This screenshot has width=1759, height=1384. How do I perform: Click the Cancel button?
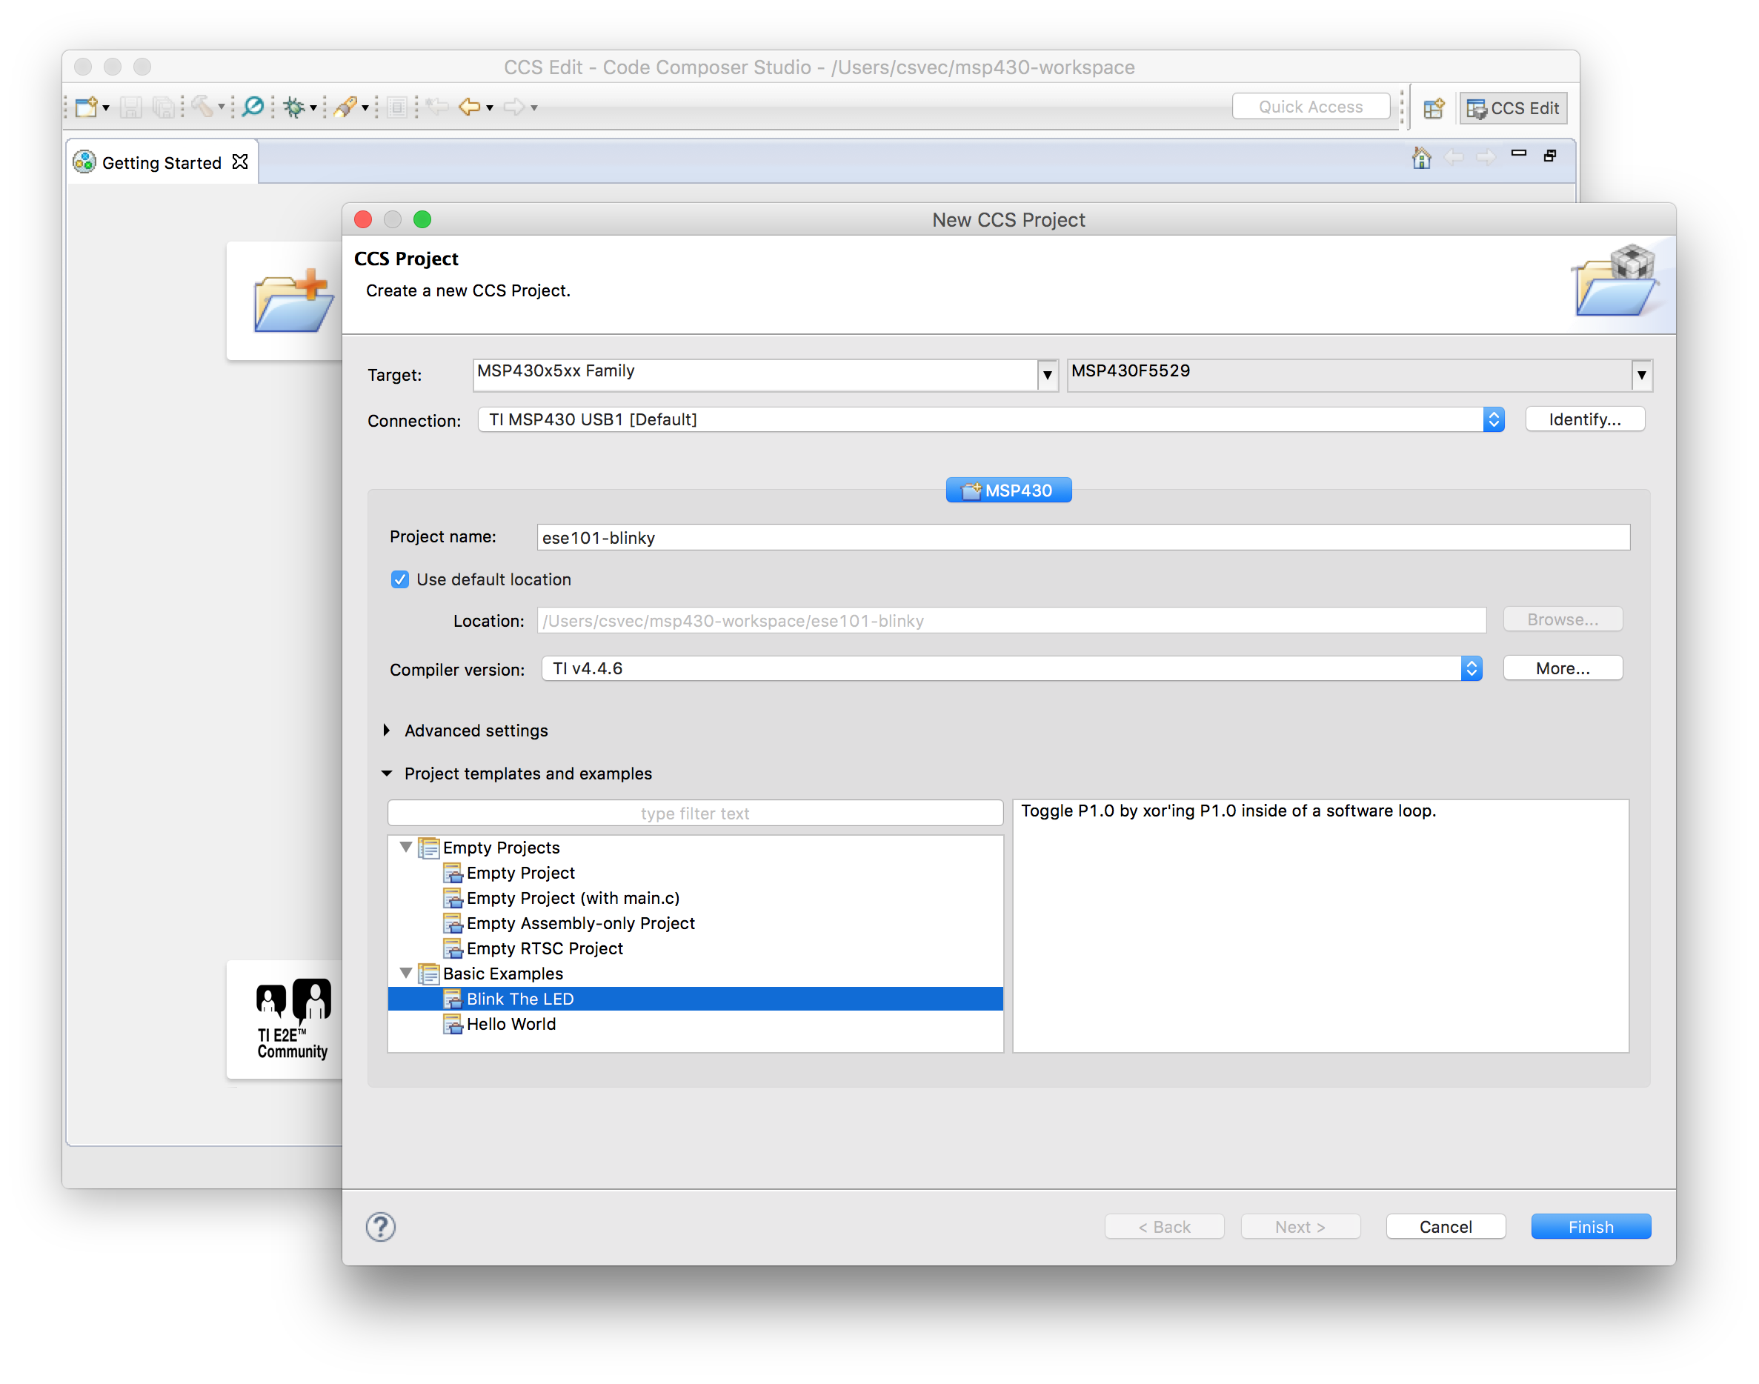1446,1228
